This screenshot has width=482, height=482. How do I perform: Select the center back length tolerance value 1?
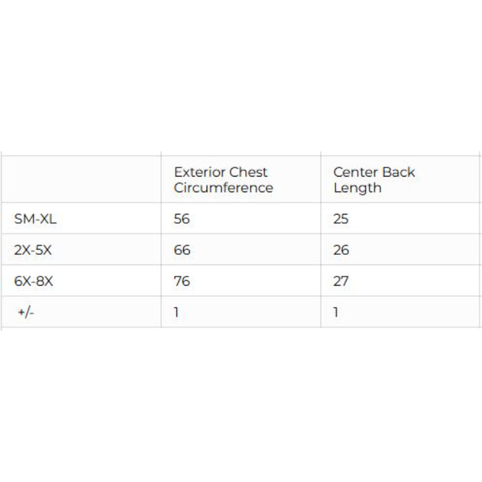tap(336, 312)
